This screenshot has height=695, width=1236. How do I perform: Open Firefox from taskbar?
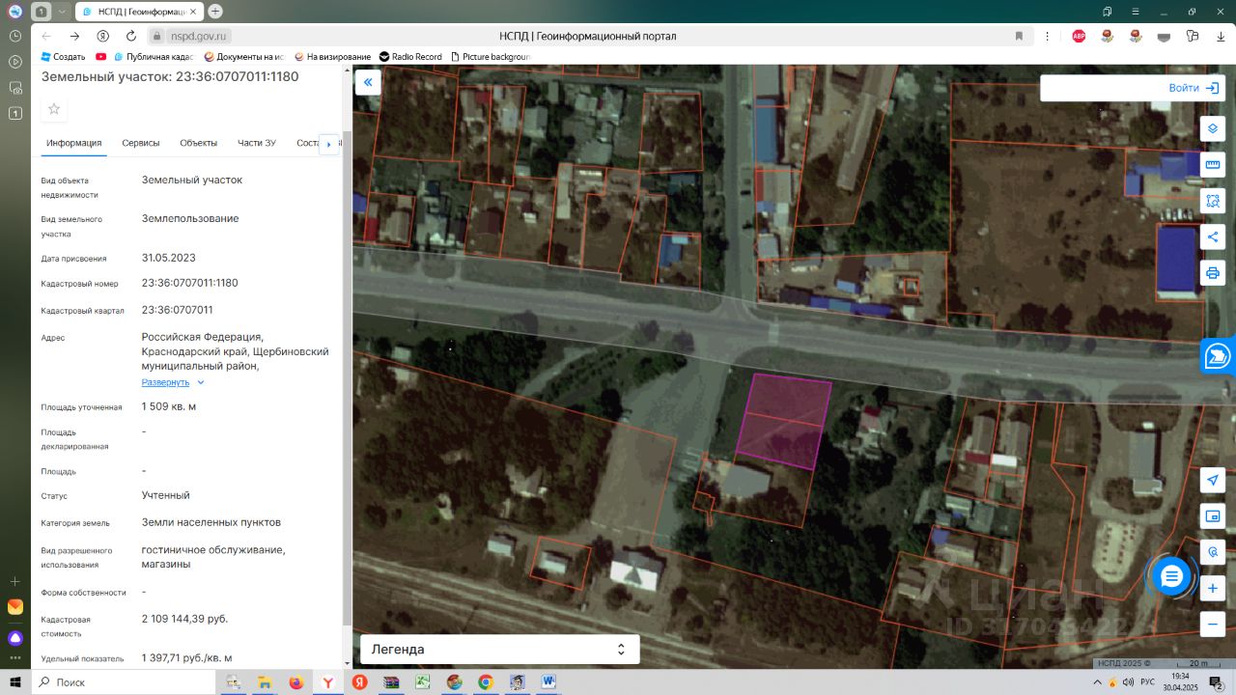295,682
